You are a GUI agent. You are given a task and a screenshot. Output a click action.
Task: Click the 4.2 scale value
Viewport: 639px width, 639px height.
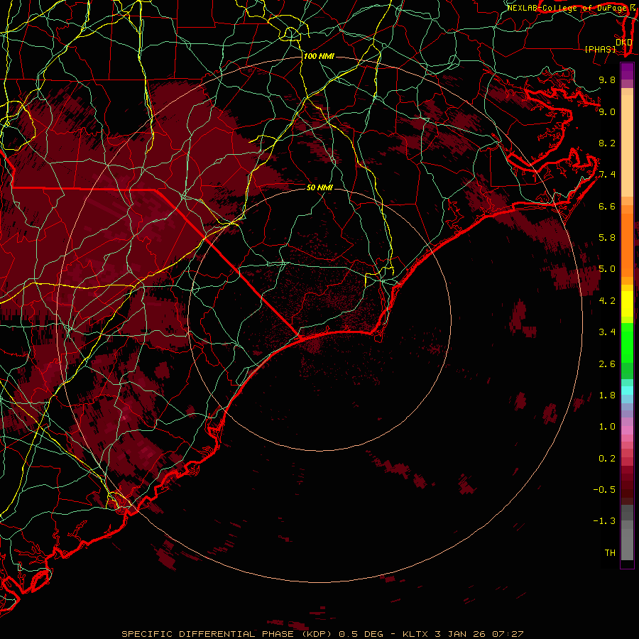click(607, 301)
